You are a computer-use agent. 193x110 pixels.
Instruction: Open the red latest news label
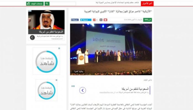tap(147, 4)
